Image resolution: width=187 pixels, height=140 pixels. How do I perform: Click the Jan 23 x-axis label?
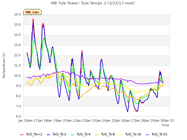pyautogui.click(x=91, y=121)
